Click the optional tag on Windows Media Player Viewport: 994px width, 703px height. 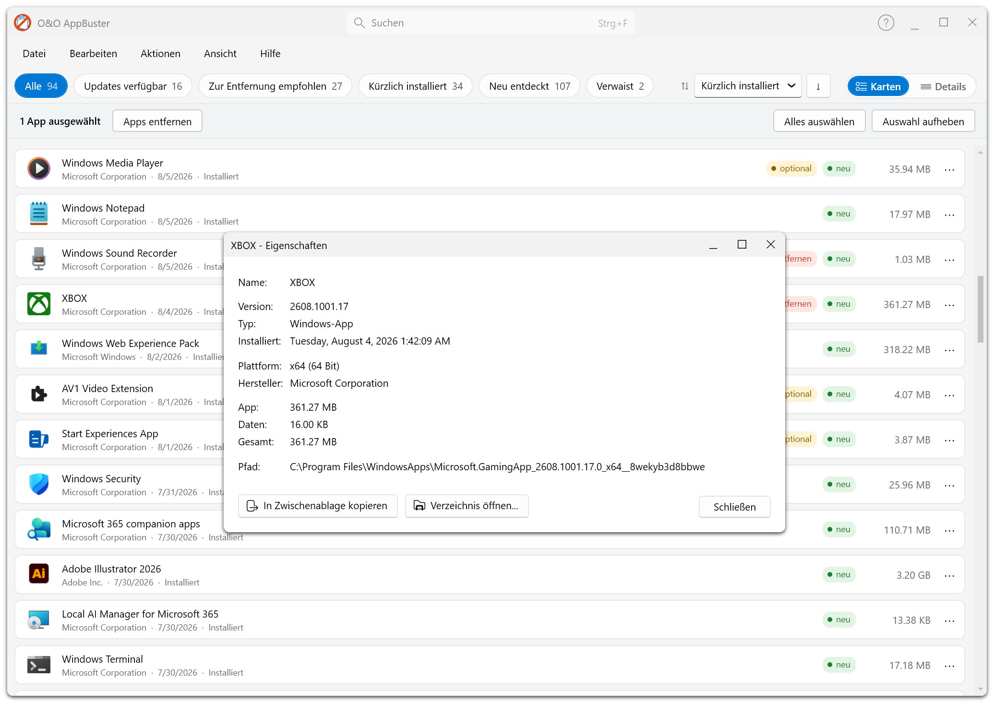click(791, 168)
